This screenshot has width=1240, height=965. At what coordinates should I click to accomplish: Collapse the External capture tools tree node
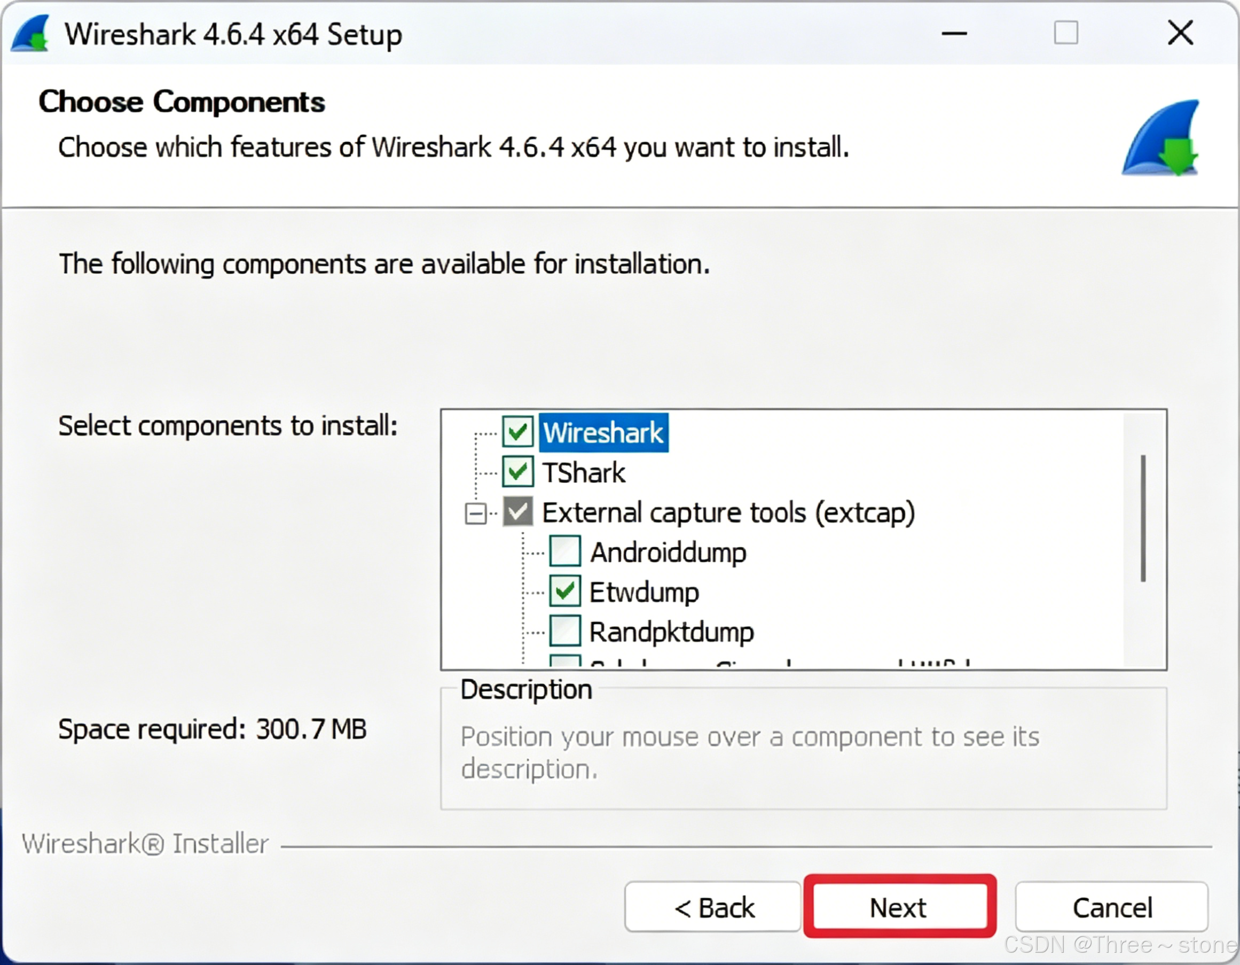pos(475,513)
